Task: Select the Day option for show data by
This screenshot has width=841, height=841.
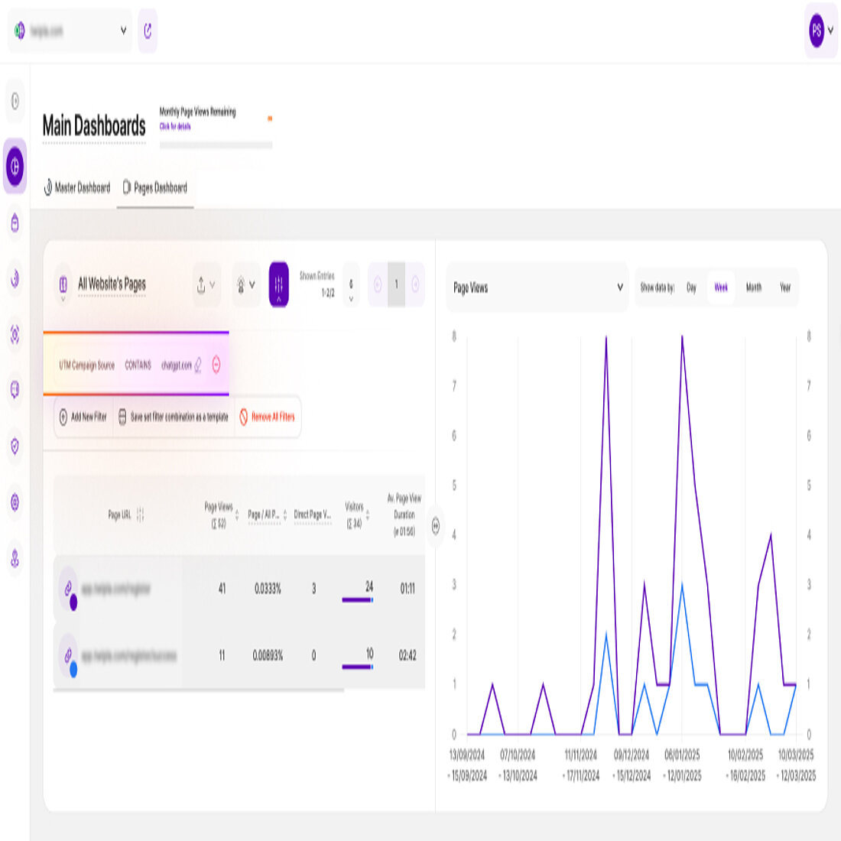Action: click(690, 288)
